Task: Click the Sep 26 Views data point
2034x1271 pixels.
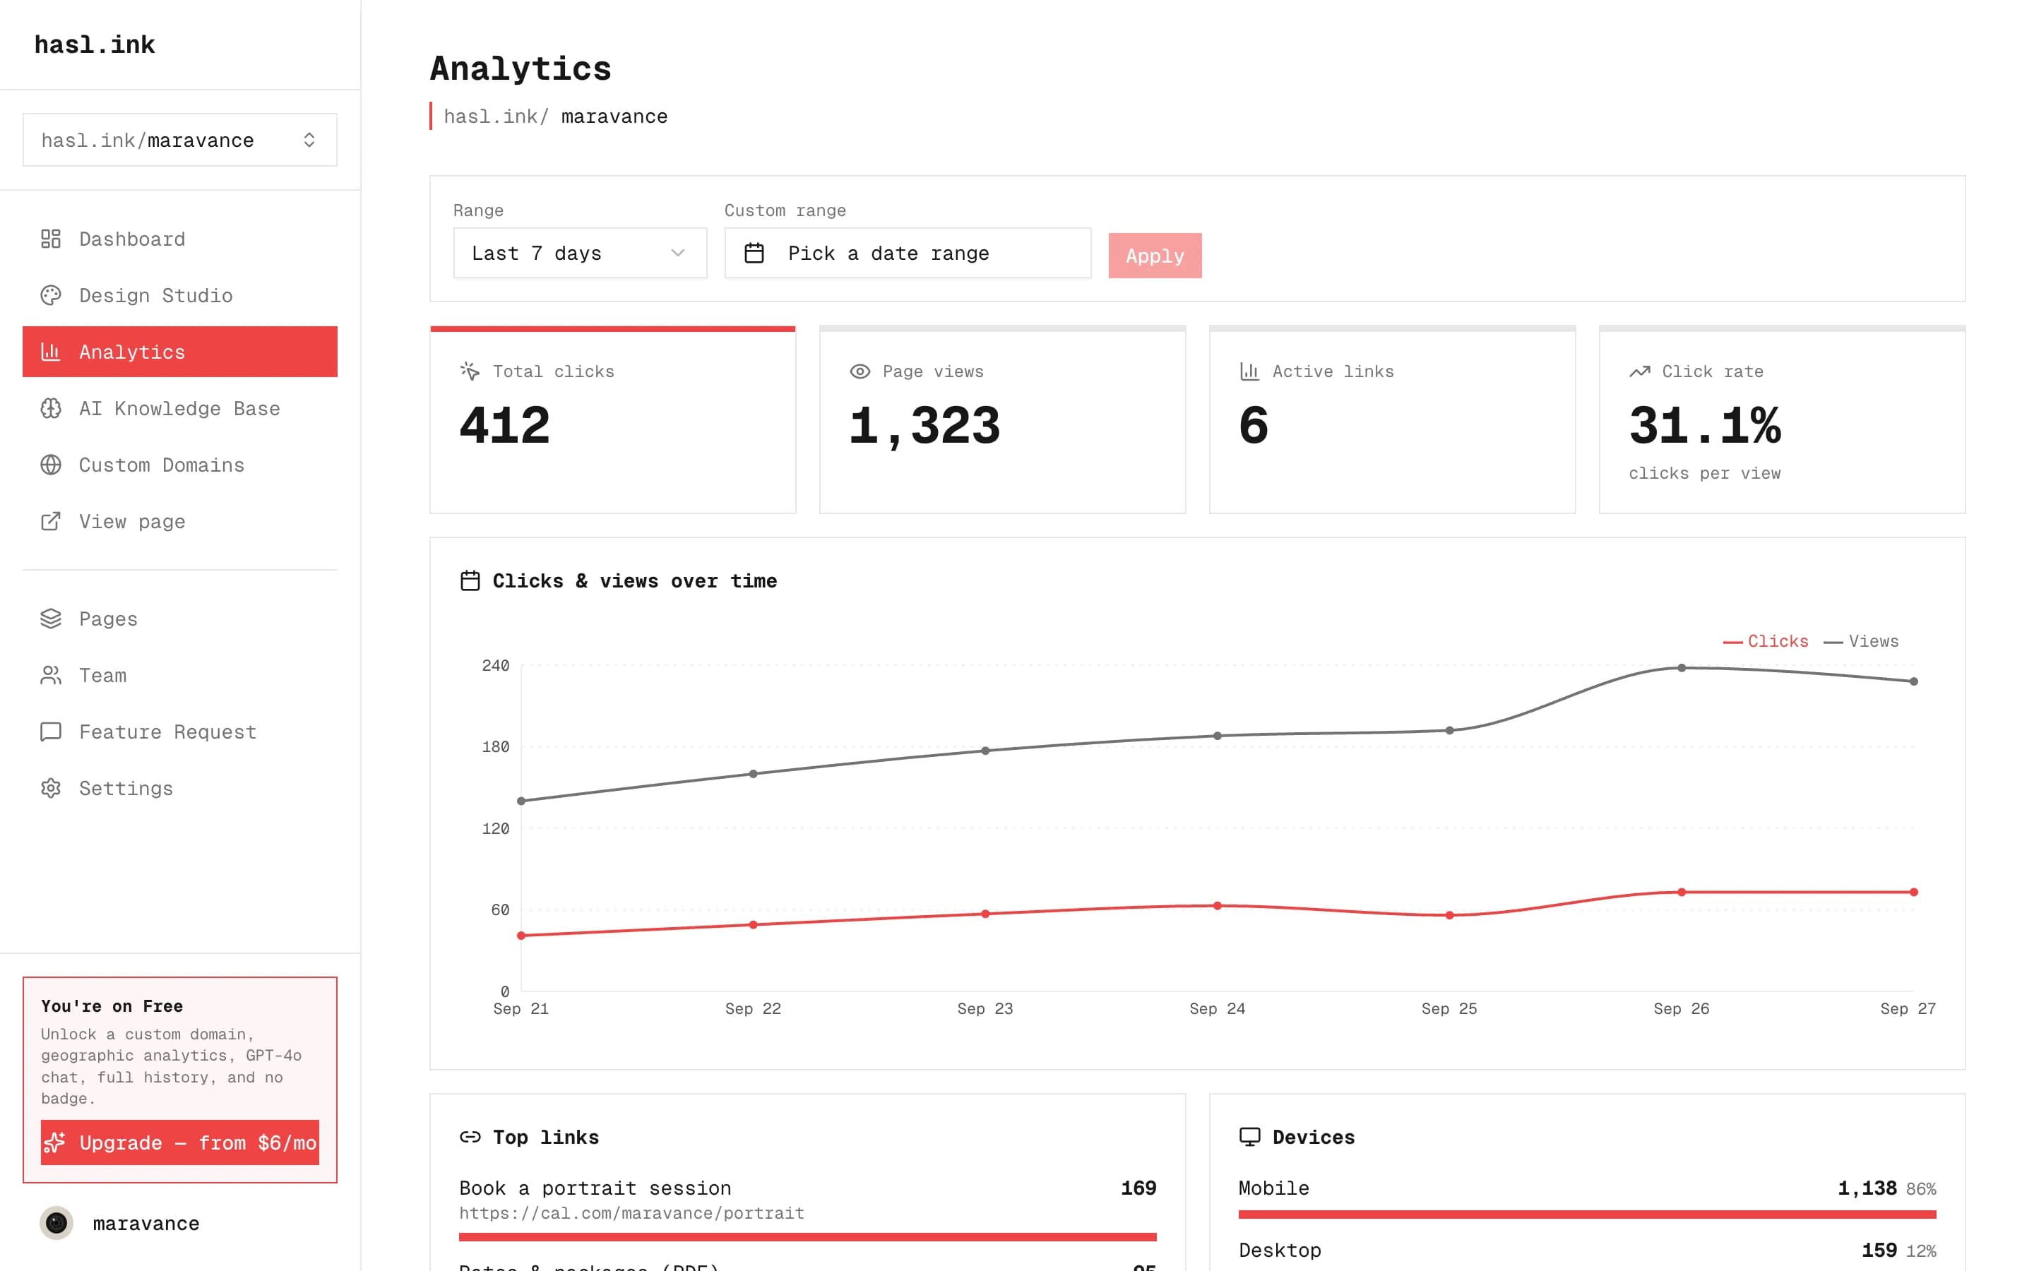Action: click(x=1682, y=668)
